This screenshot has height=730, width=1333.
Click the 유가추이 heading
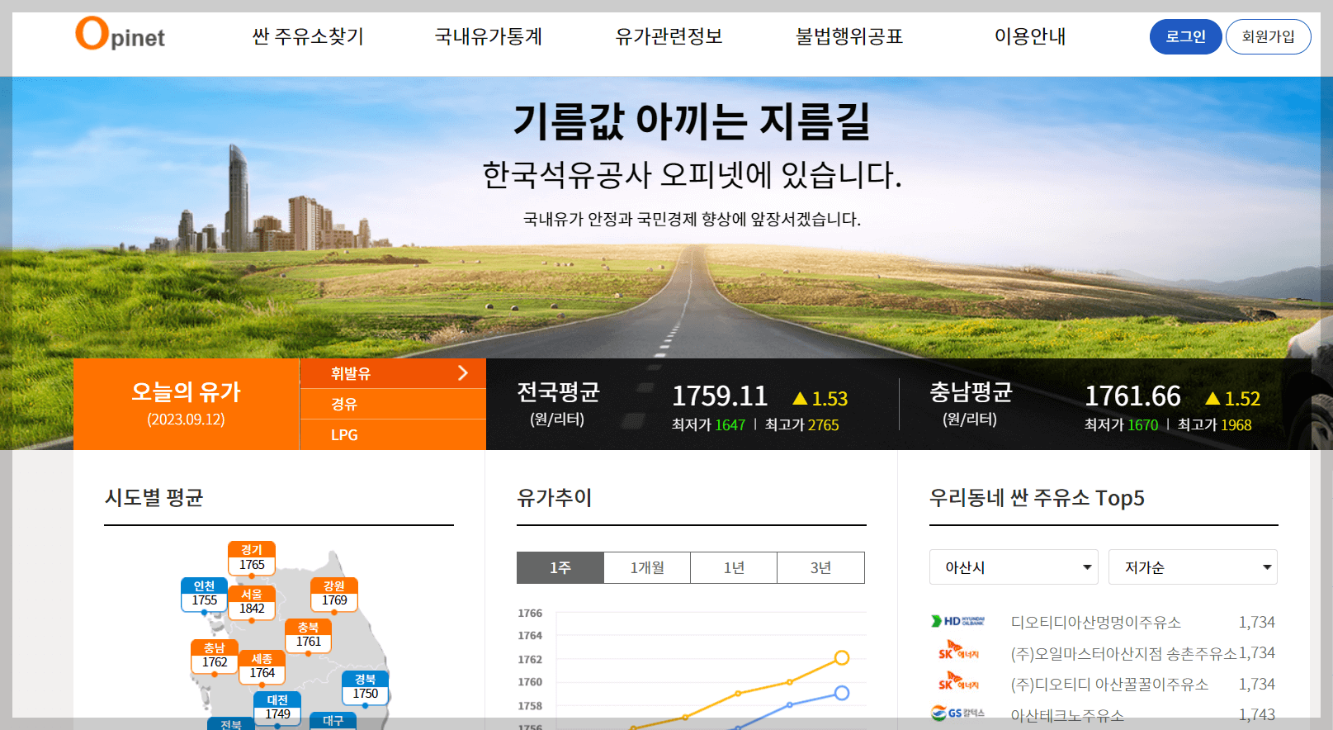click(x=555, y=498)
